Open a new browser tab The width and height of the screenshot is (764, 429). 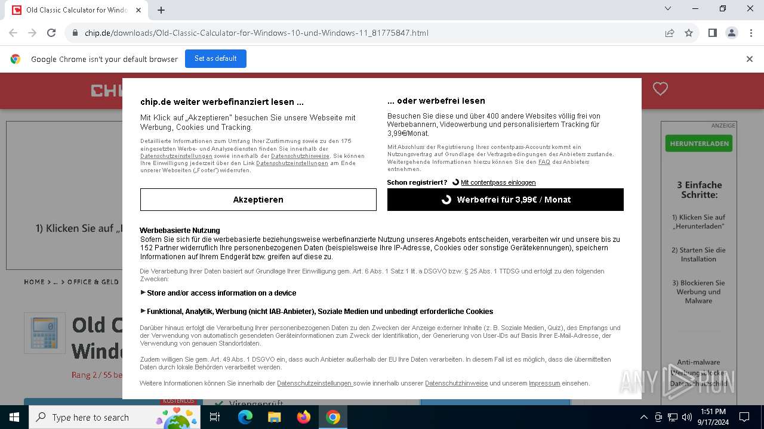pos(161,10)
